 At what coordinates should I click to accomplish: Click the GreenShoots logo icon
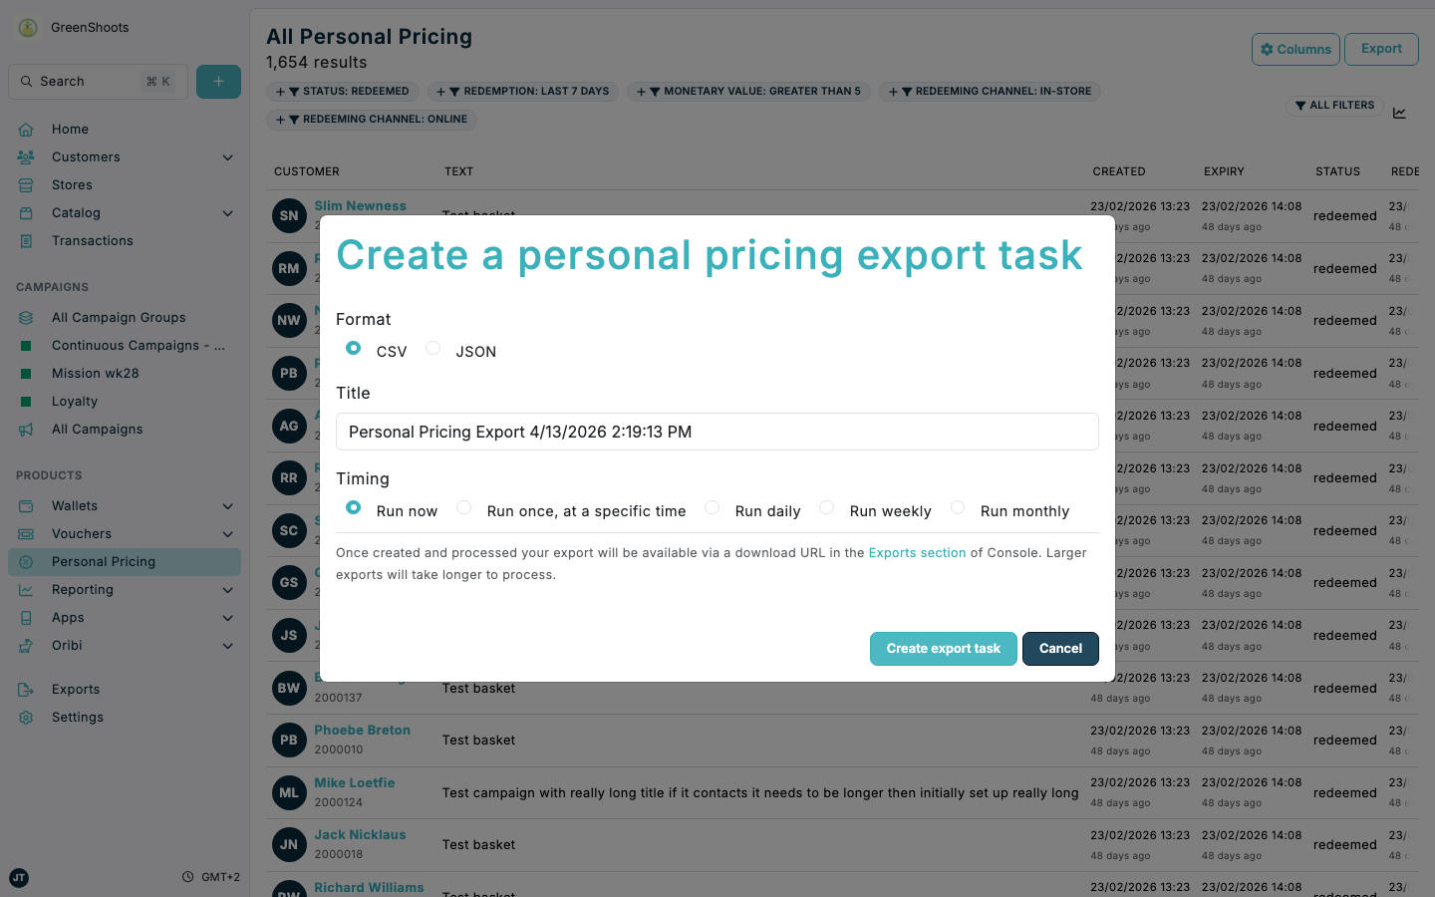click(26, 27)
